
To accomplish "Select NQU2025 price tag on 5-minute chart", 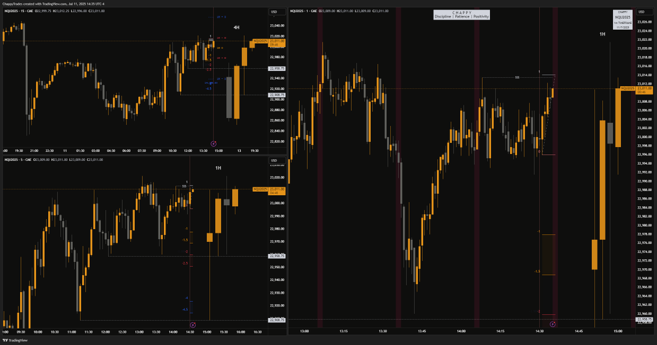I will pos(260,189).
